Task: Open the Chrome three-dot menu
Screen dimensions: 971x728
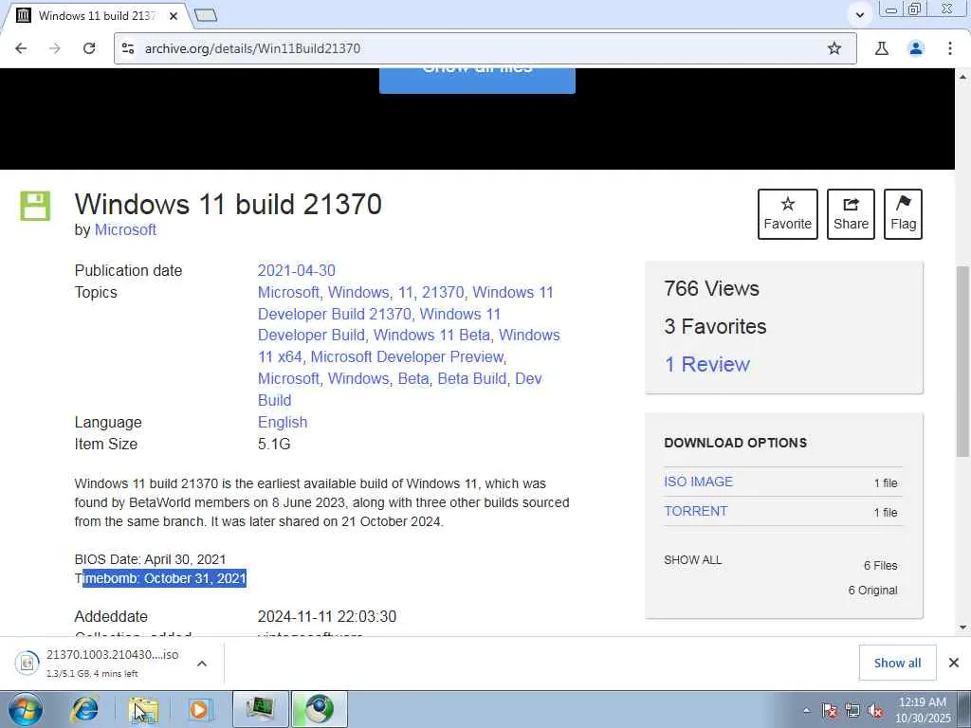Action: click(950, 48)
